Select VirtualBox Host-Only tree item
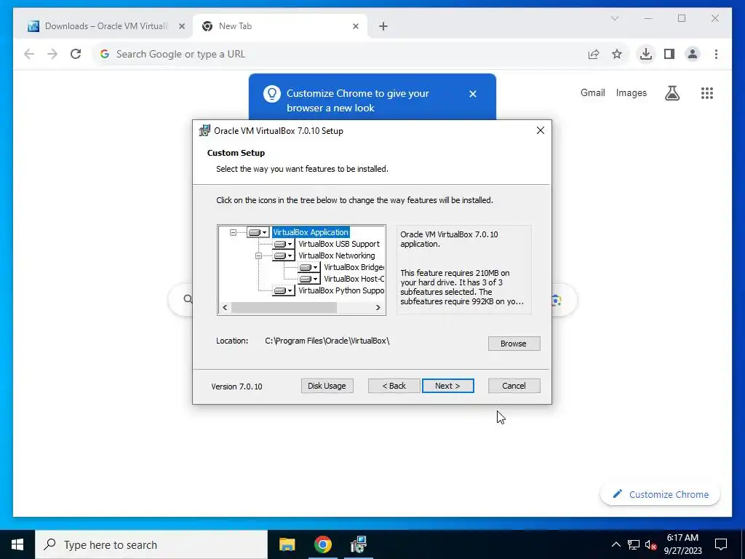 [354, 279]
